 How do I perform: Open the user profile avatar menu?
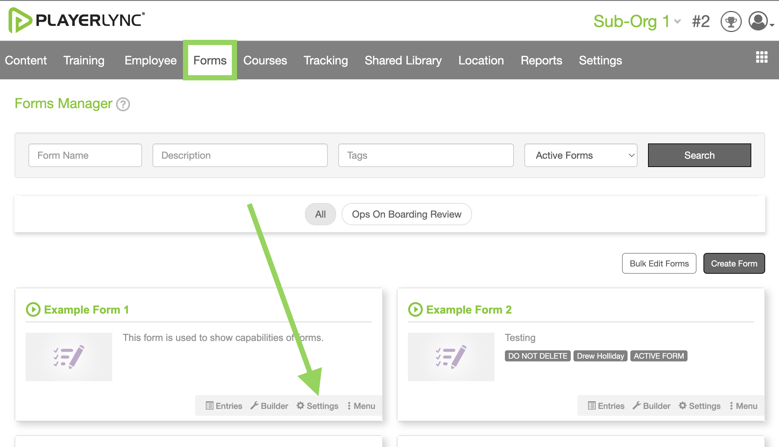tap(761, 21)
